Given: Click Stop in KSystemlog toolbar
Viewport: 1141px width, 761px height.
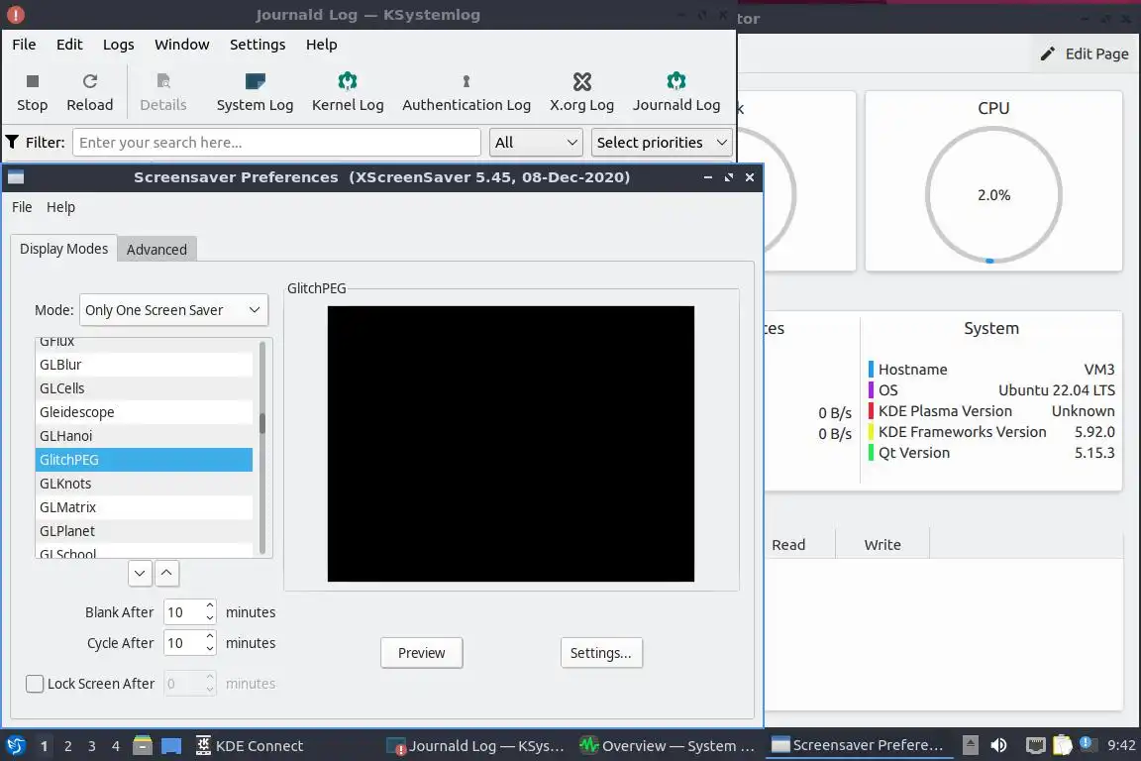Looking at the screenshot, I should (32, 92).
